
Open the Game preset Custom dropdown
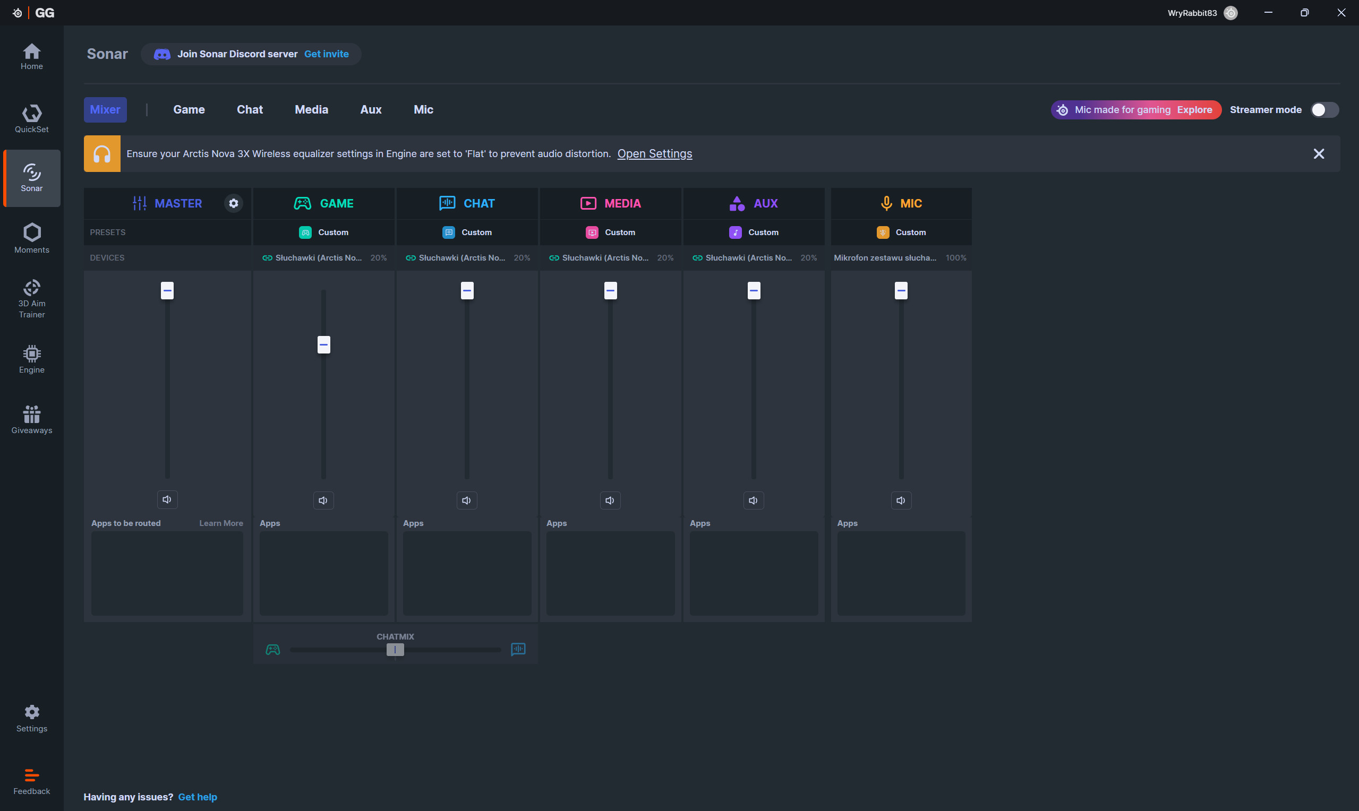(x=323, y=232)
